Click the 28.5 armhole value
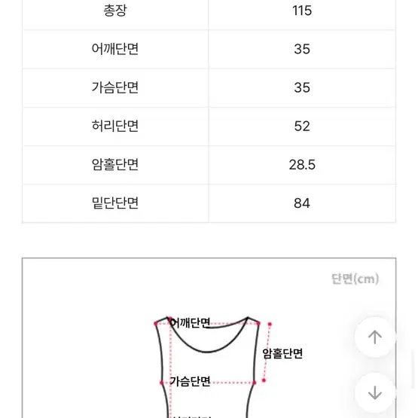The width and height of the screenshot is (418, 418). tap(302, 165)
